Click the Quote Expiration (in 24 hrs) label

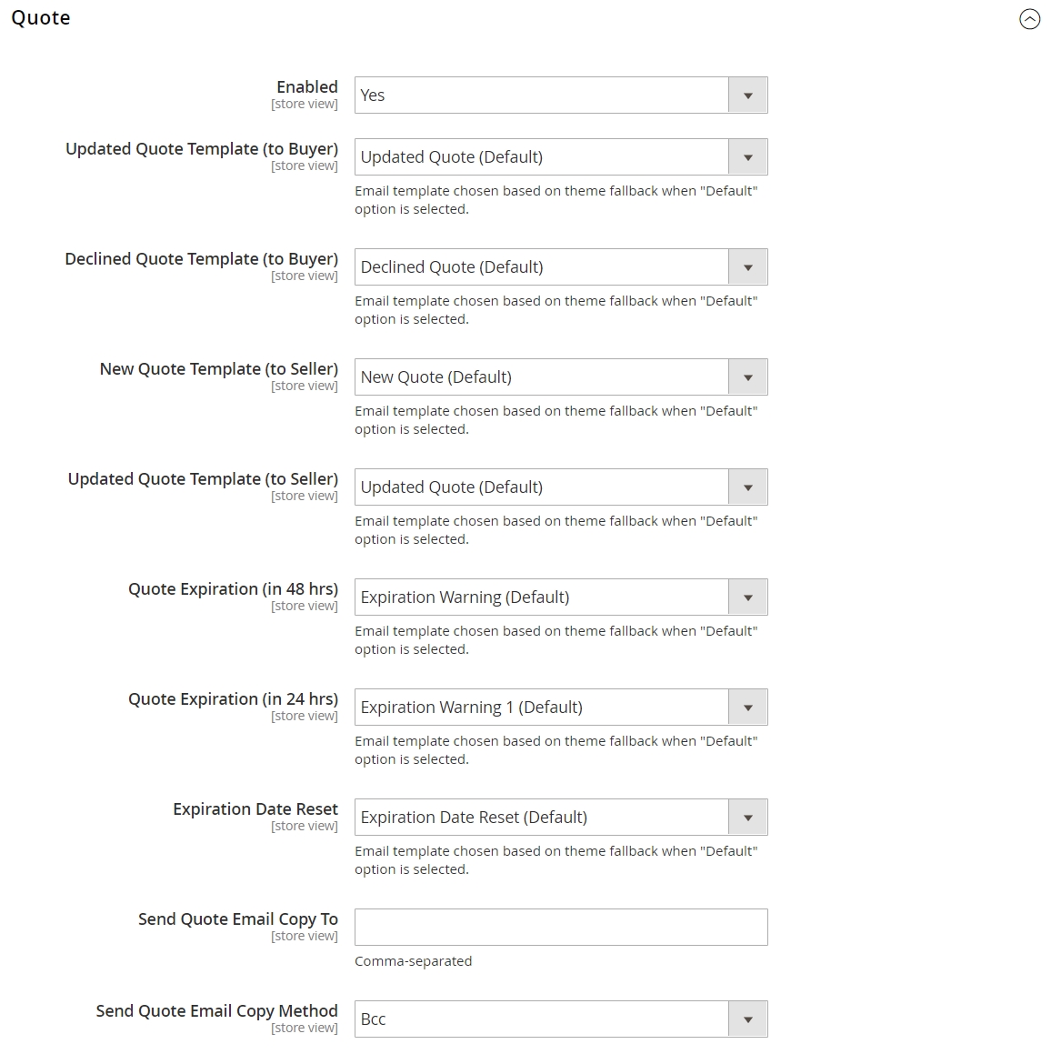click(233, 699)
